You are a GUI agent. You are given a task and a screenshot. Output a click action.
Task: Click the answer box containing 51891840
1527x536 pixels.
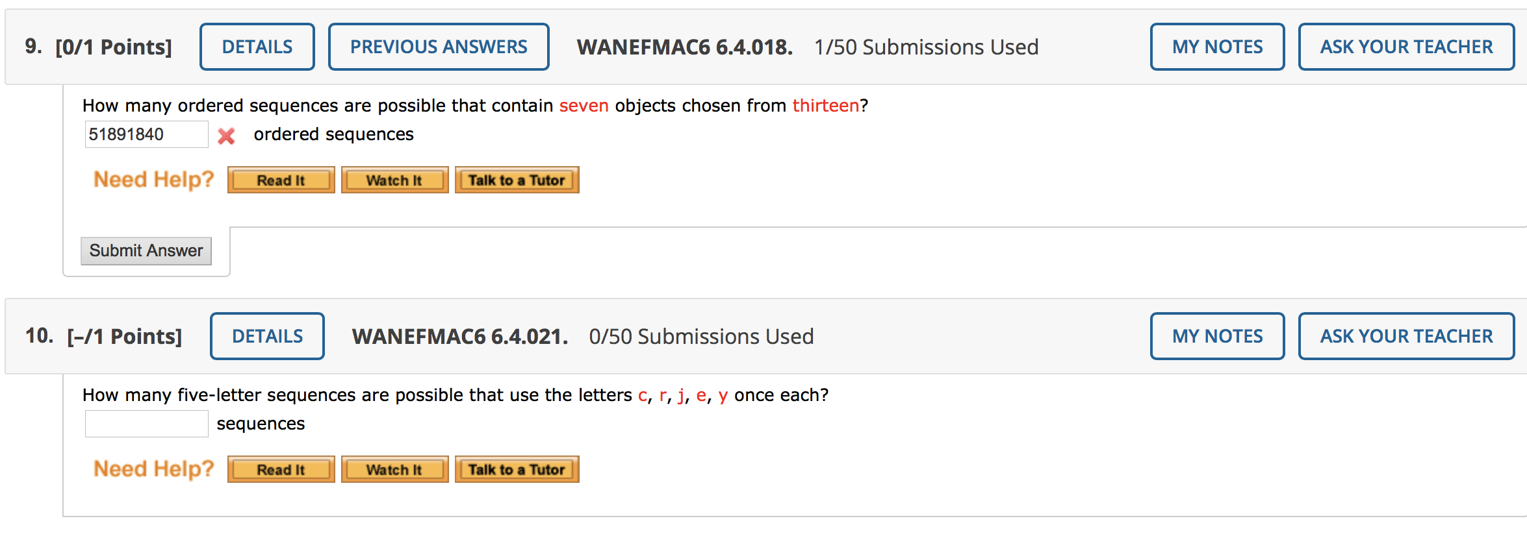[146, 134]
